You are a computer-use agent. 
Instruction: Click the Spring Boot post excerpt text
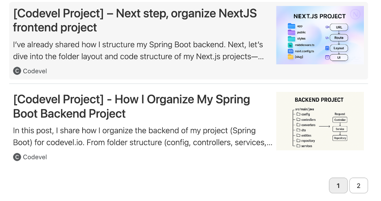[x=142, y=136]
